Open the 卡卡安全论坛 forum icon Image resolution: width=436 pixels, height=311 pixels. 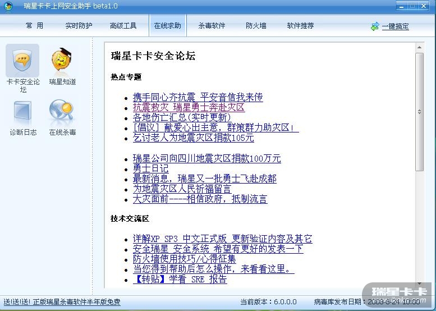click(22, 61)
